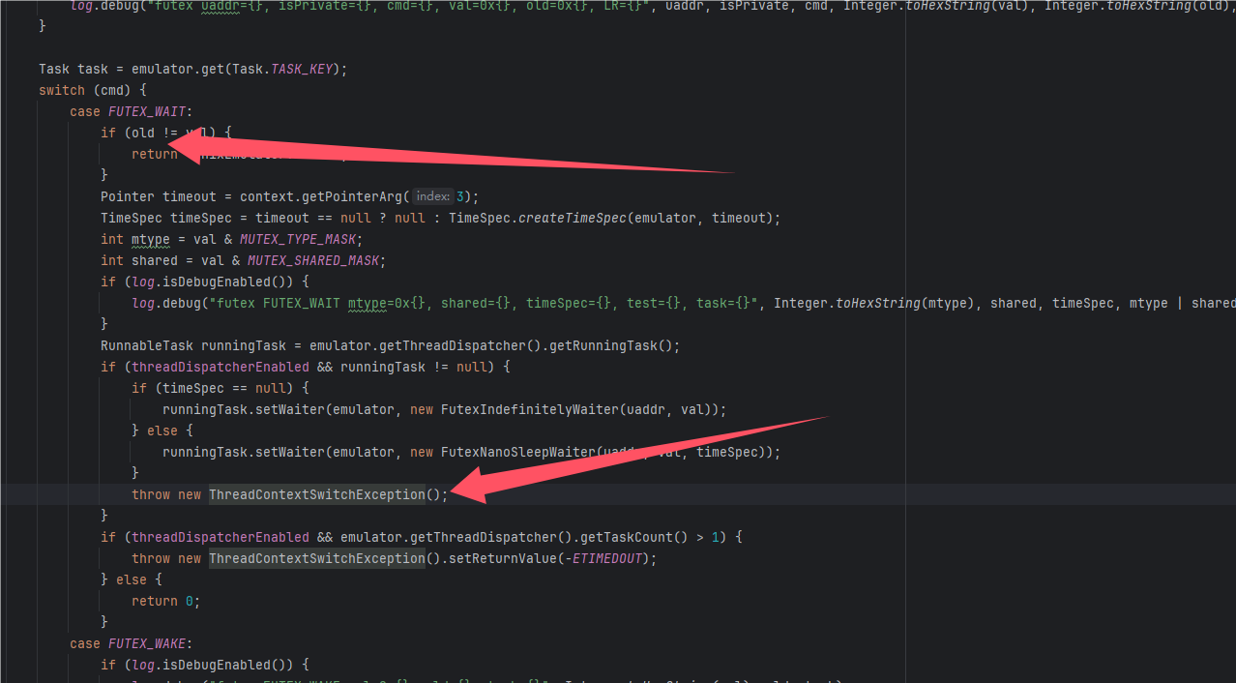Click the TASK_KEY constant

[302, 69]
